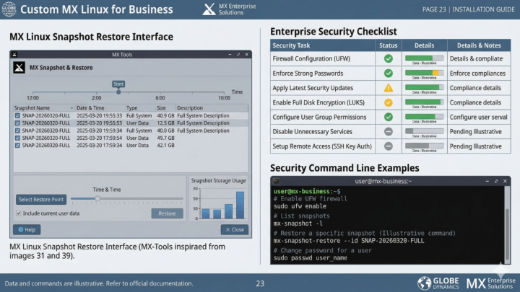Tick the icon box of the 42.1 GB snapshot

click(17, 145)
